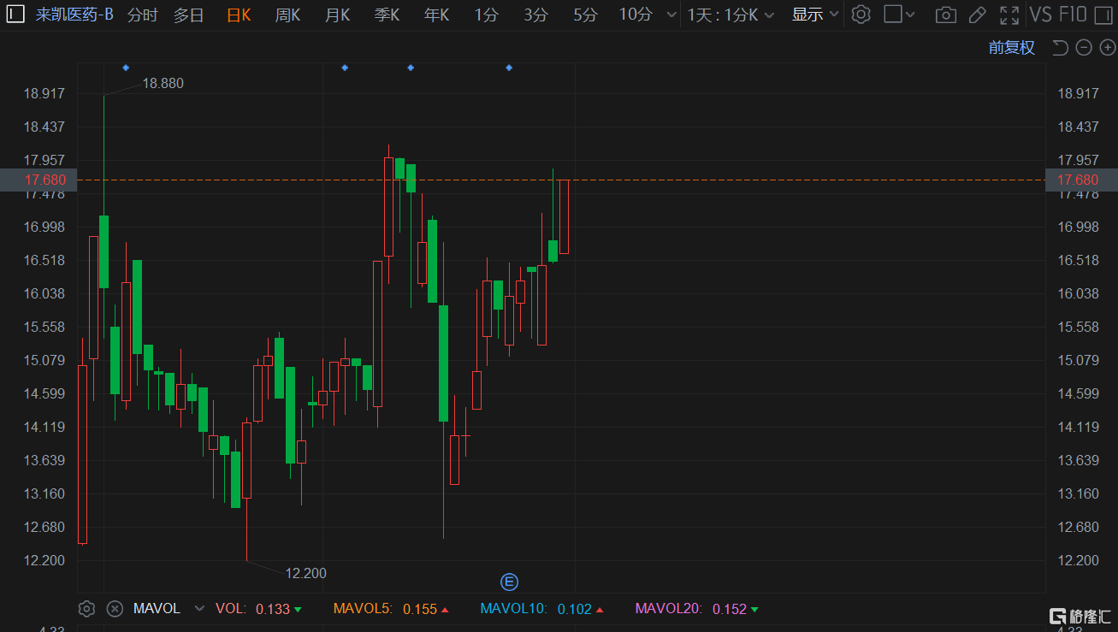Switch to the 周K weekly tab
This screenshot has width=1118, height=632.
point(287,15)
